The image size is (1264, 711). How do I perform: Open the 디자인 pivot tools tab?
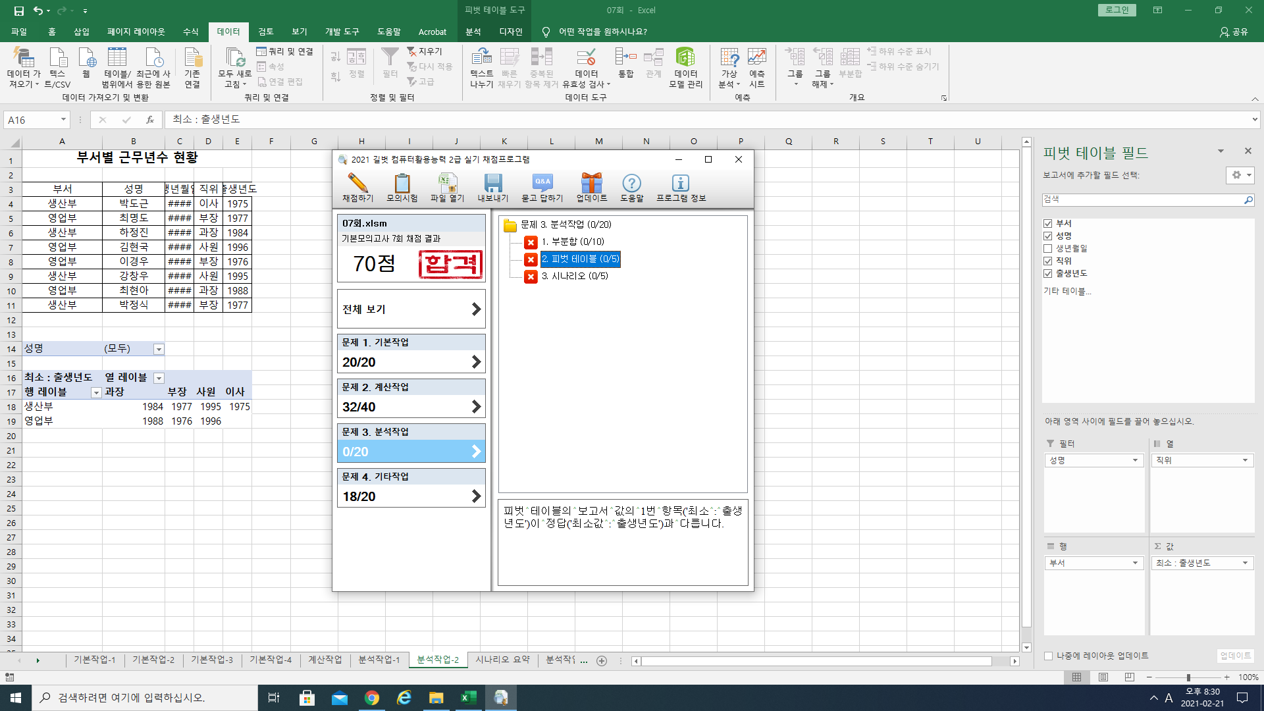511,32
